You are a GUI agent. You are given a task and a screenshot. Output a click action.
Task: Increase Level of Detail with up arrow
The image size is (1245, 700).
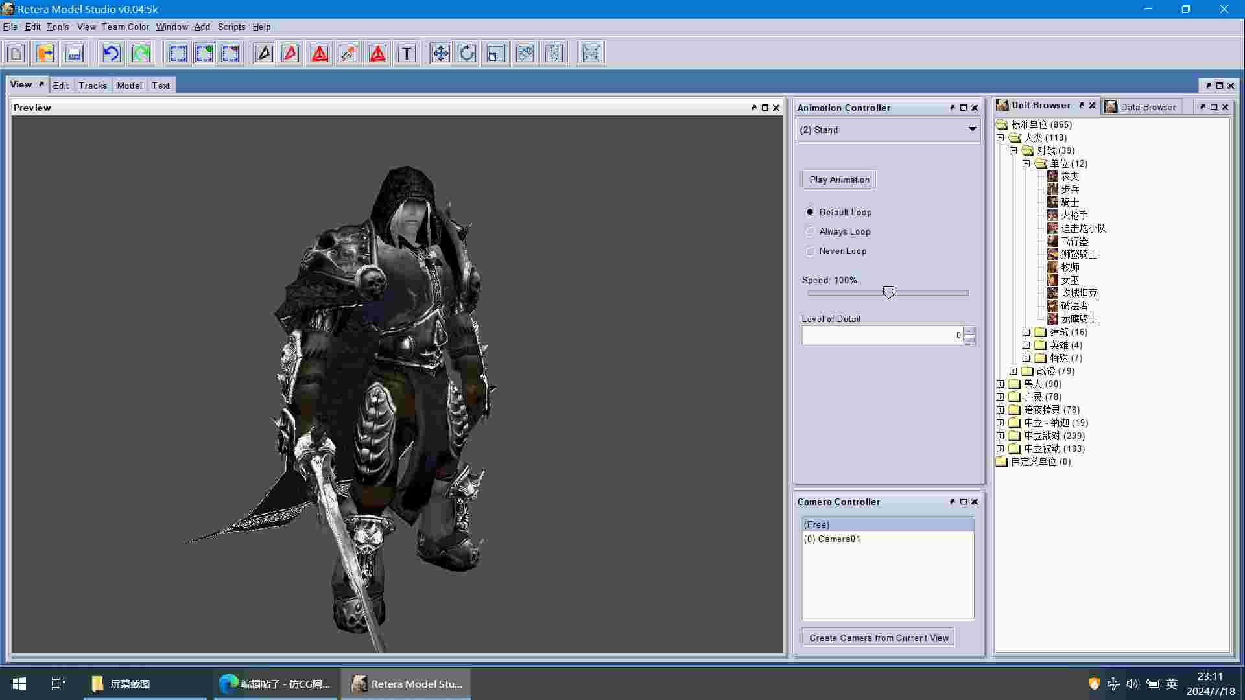pyautogui.click(x=969, y=331)
